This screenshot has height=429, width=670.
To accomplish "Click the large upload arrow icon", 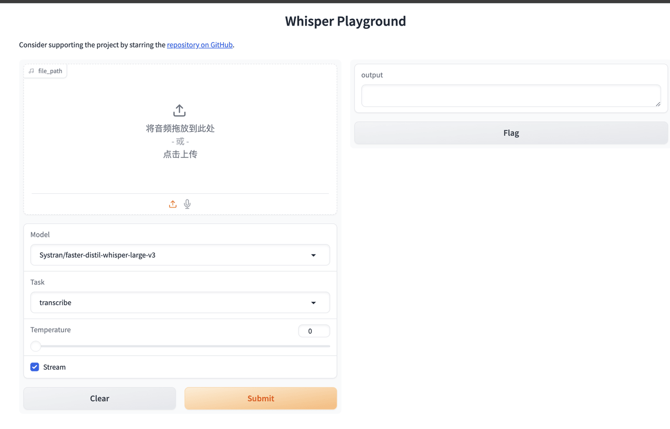I will tap(180, 111).
